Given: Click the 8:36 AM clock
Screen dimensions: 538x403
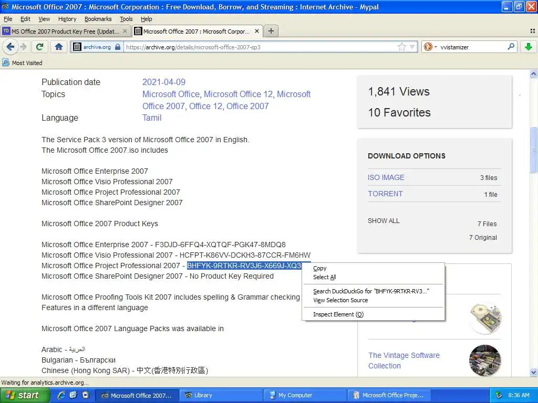Looking at the screenshot, I should coord(519,395).
